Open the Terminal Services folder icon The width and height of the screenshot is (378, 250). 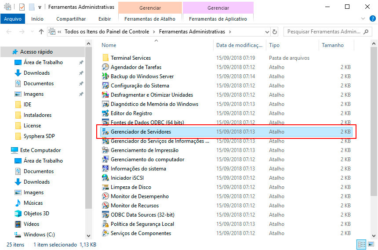pyautogui.click(x=105, y=58)
